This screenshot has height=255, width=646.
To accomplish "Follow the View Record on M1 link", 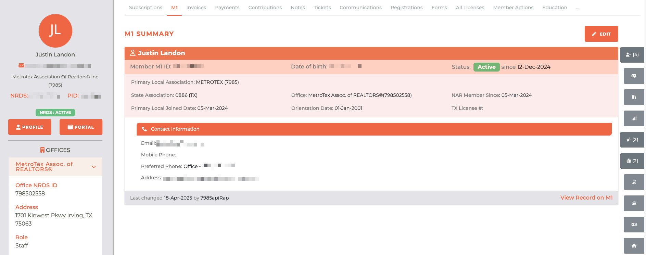I will tap(586, 198).
